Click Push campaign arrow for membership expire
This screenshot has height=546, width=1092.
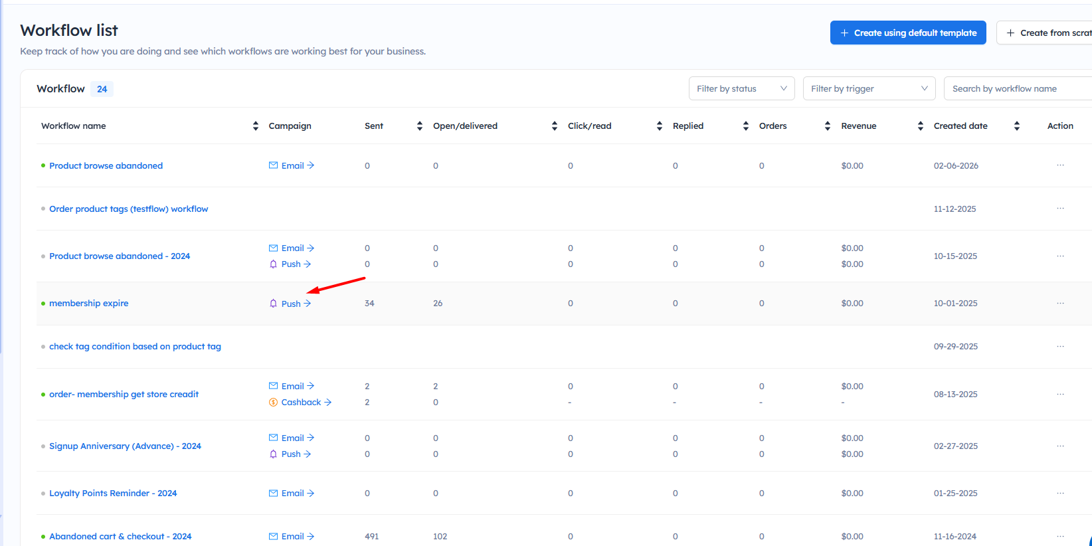click(x=307, y=304)
